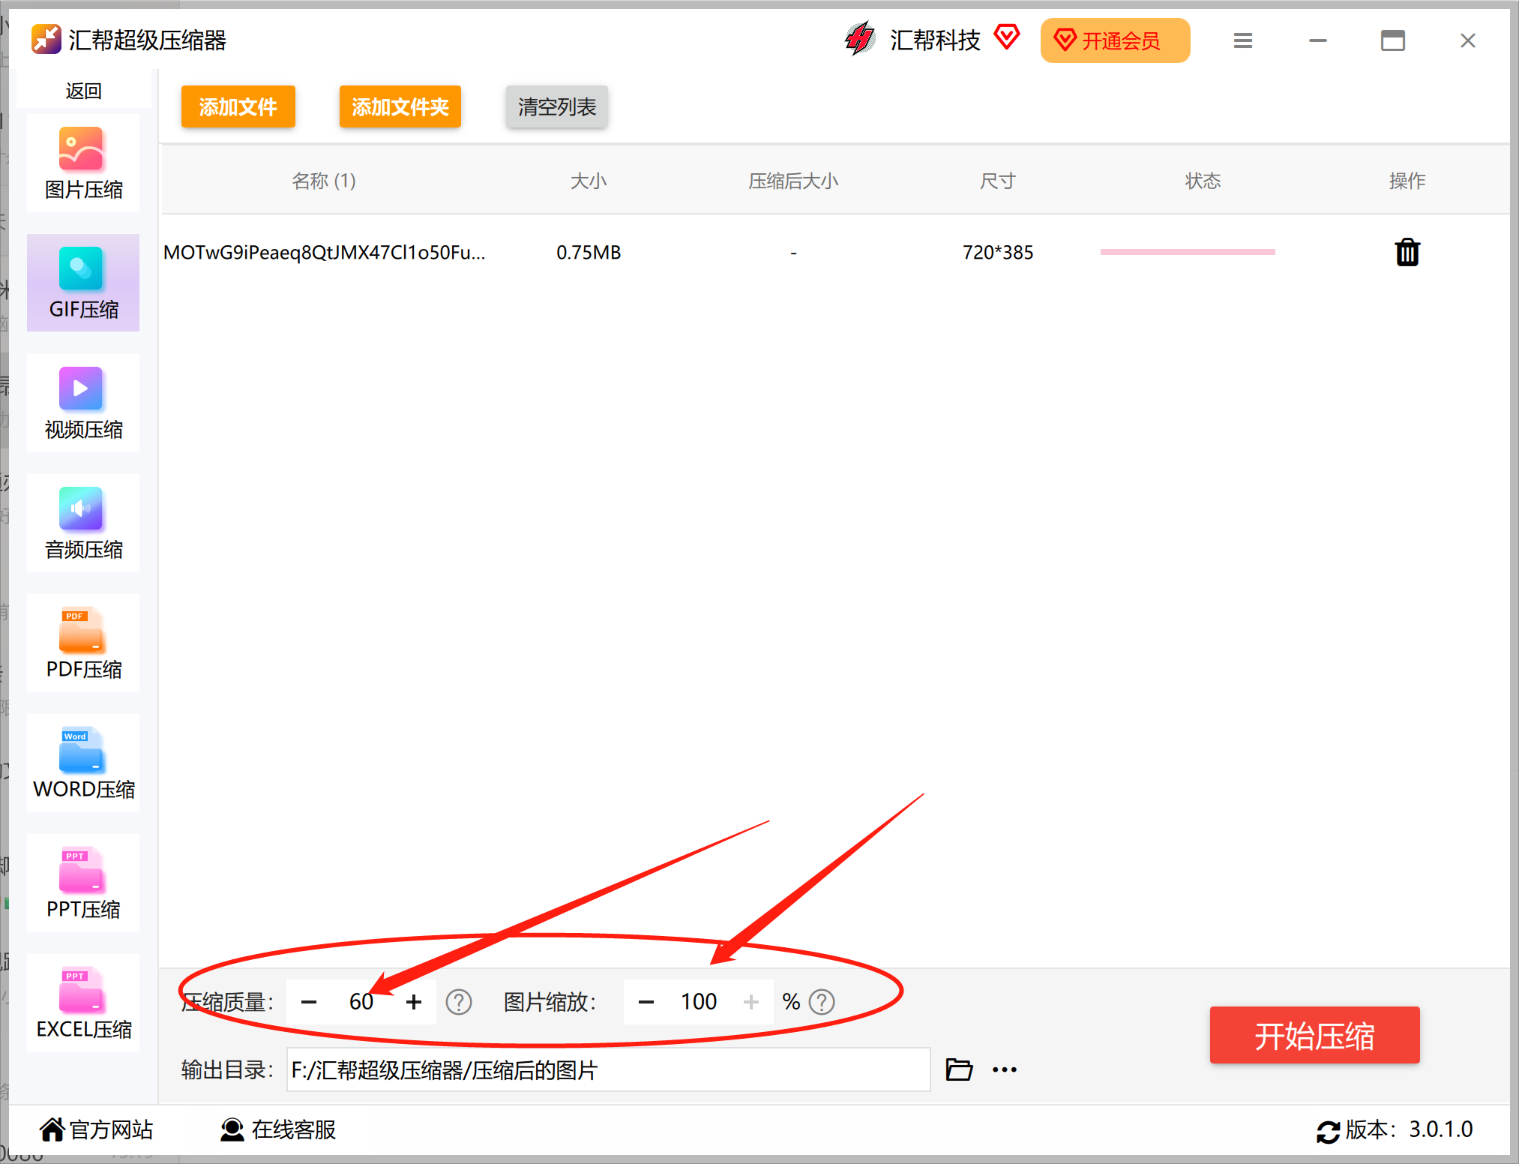Click the 大小 column header
Viewport: 1519px width, 1164px height.
pos(589,181)
